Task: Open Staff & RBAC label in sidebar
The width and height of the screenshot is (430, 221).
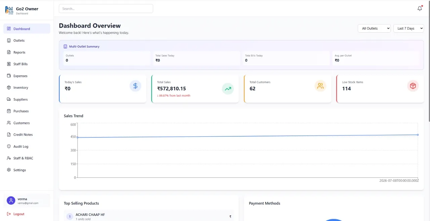Action: pos(23,158)
